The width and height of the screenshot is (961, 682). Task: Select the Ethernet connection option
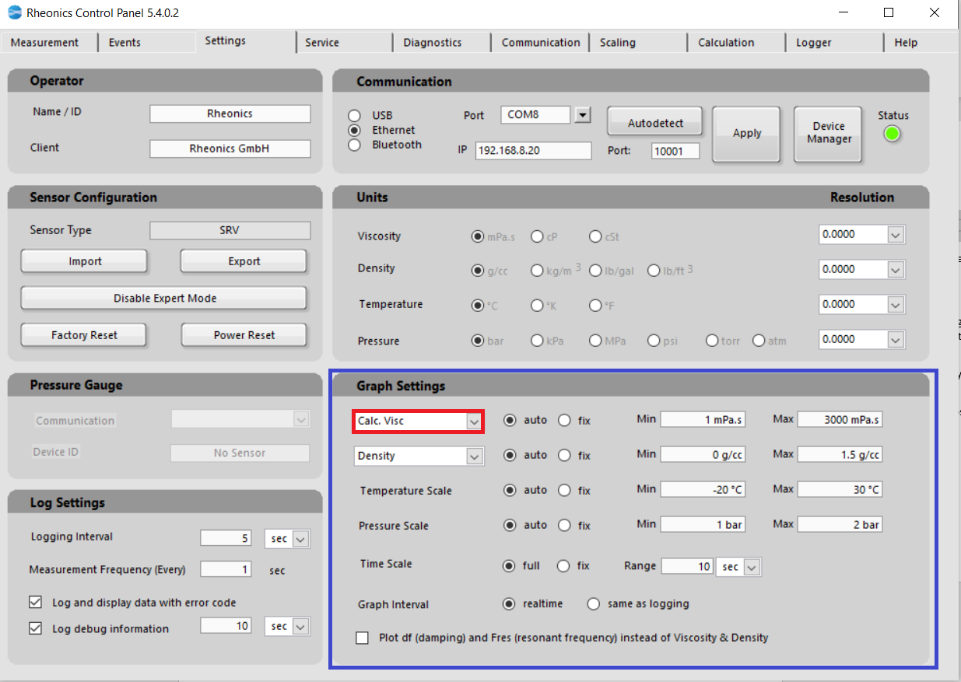tap(355, 130)
